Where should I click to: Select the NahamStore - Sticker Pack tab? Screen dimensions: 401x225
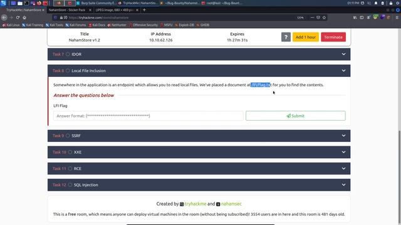[x=67, y=10]
